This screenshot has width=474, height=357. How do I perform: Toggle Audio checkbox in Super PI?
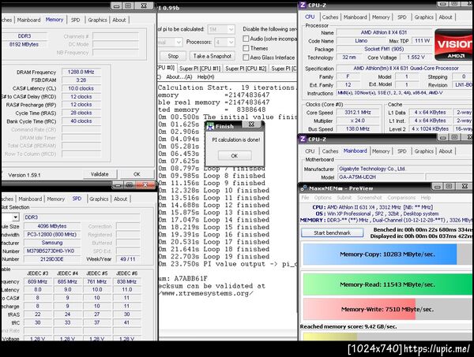[246, 39]
